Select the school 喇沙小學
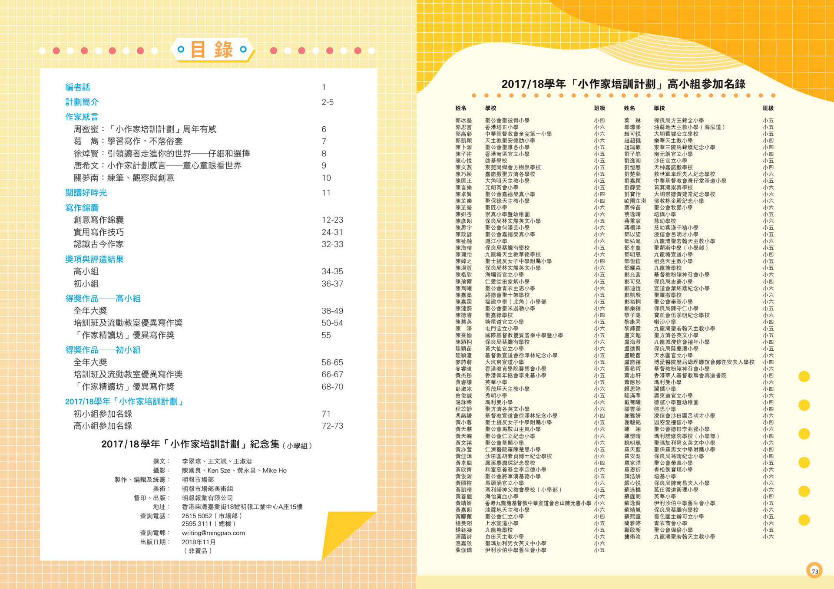The width and height of the screenshot is (834, 589). (665, 322)
